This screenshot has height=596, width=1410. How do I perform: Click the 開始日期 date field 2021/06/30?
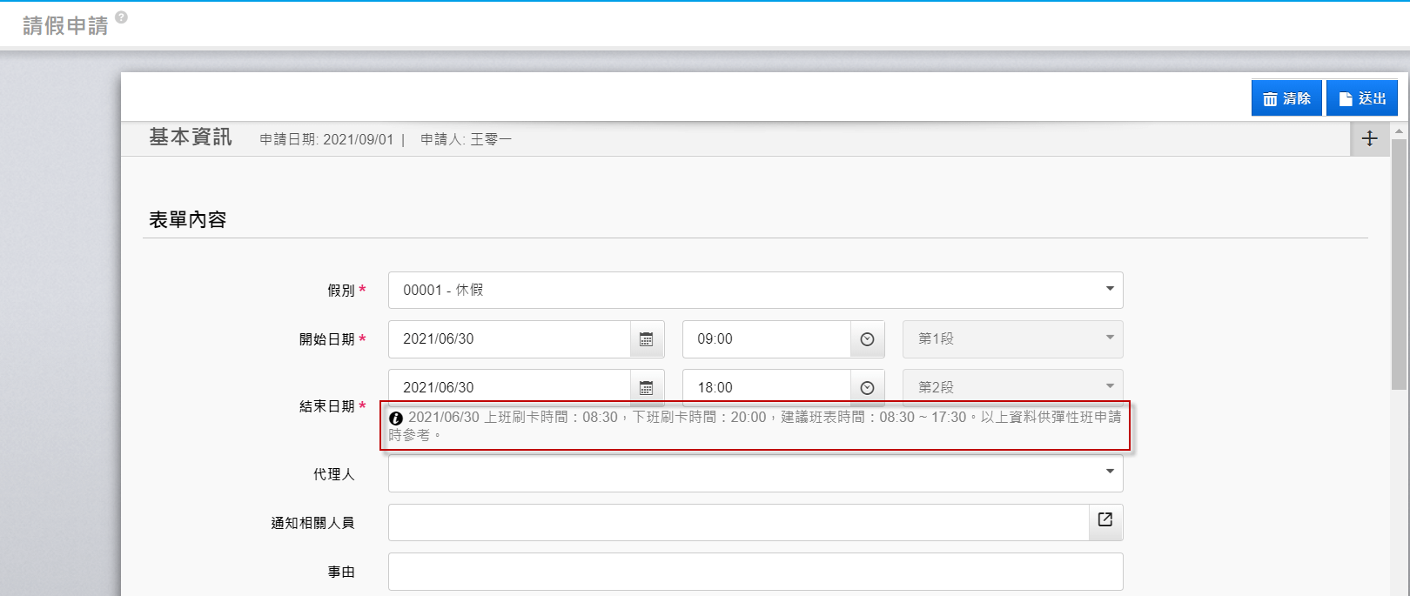509,339
